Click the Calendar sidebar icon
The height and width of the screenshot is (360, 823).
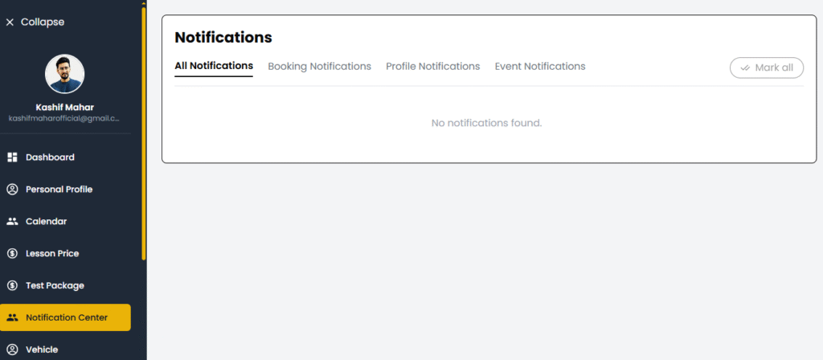[x=12, y=221]
